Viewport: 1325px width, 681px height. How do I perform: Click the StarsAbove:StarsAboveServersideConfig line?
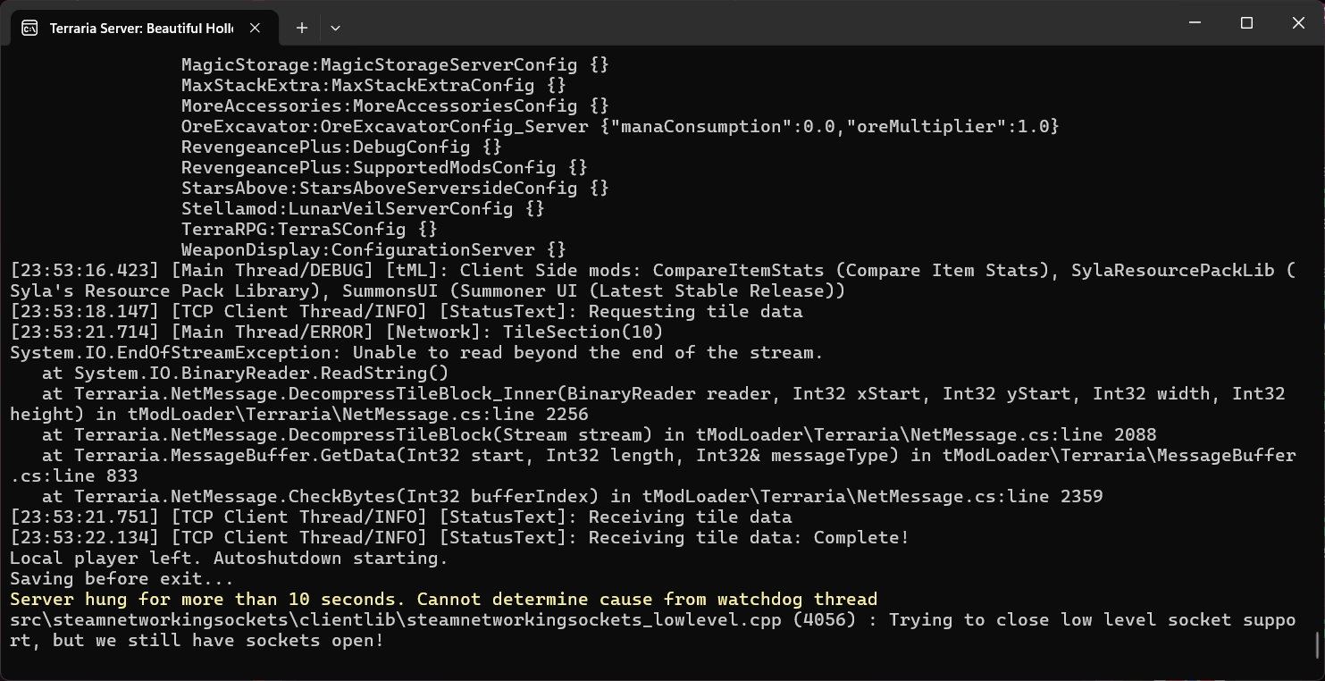coord(395,188)
